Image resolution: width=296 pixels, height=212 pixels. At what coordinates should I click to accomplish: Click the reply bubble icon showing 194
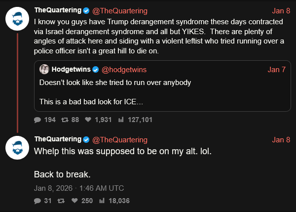click(x=37, y=120)
